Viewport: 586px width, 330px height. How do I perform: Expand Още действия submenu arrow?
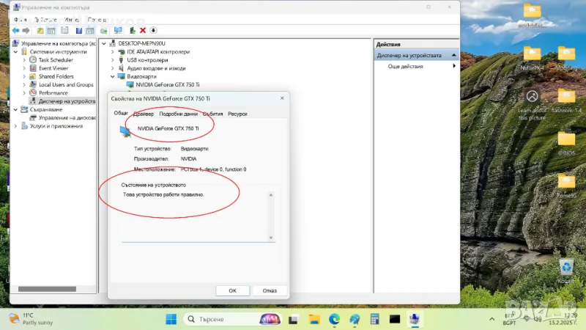click(454, 66)
